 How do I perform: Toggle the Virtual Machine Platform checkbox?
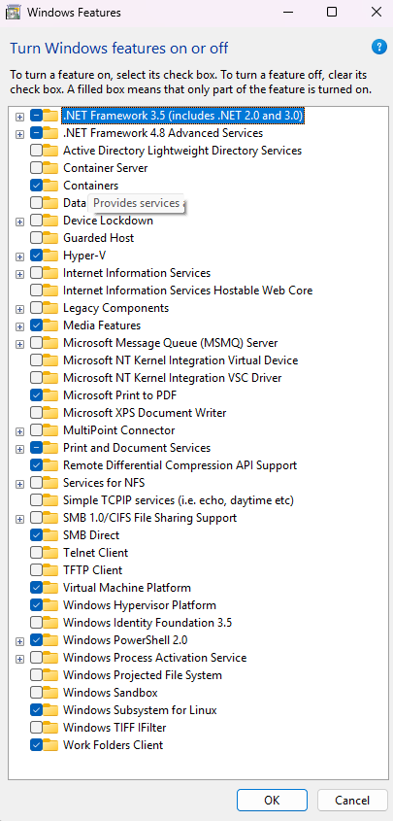coord(37,588)
